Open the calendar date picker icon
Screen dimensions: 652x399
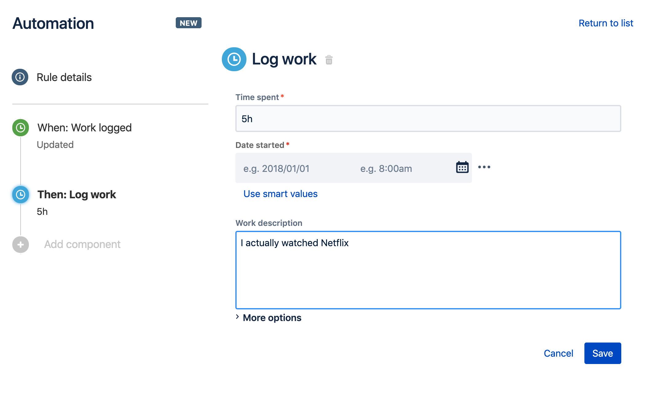[462, 168]
